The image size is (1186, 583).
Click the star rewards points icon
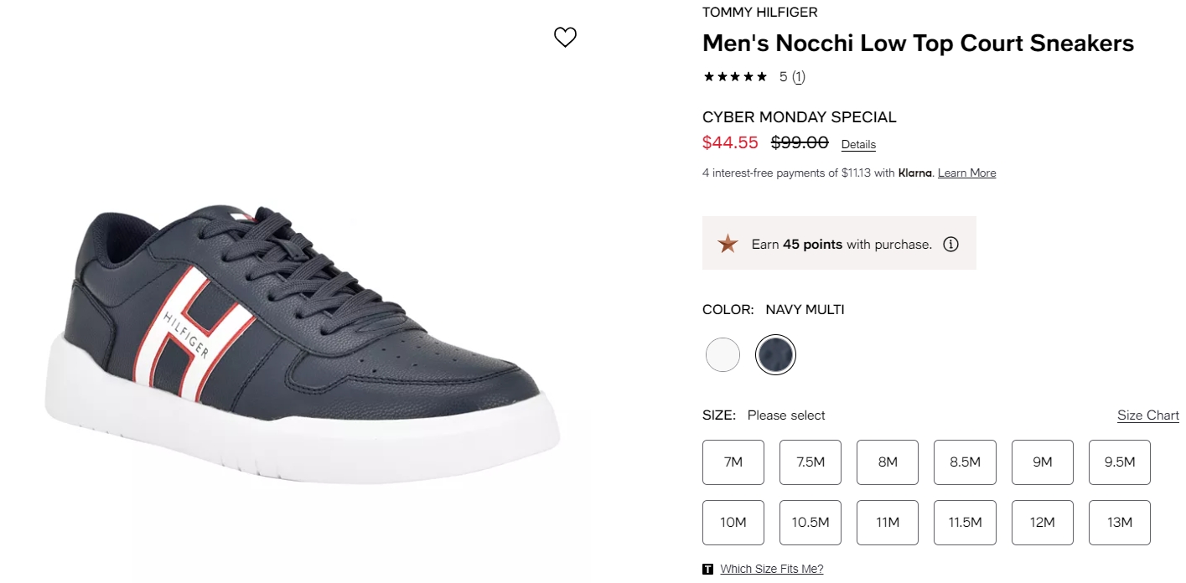(728, 244)
